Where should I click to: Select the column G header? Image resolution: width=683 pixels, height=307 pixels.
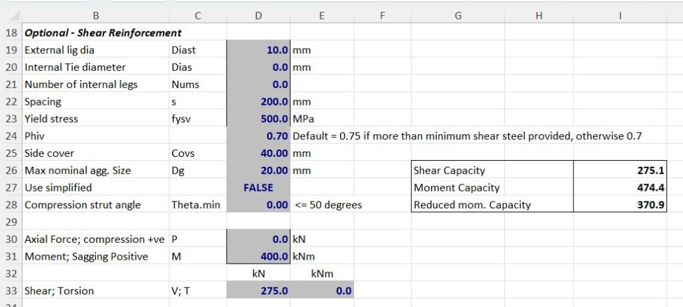coord(458,15)
